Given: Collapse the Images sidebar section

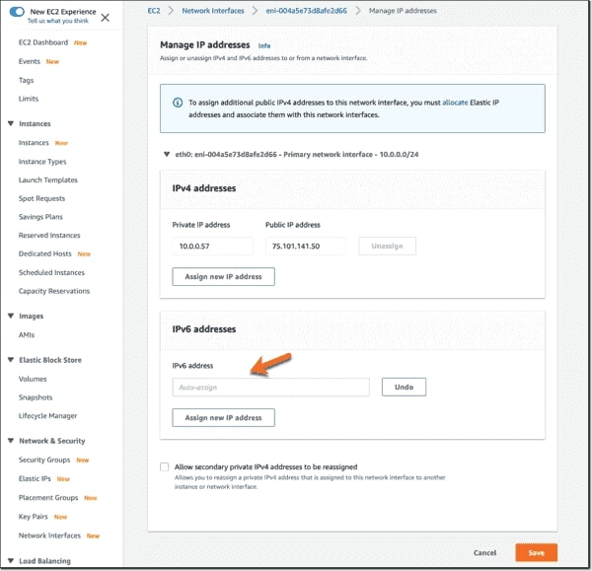Looking at the screenshot, I should pyautogui.click(x=10, y=317).
